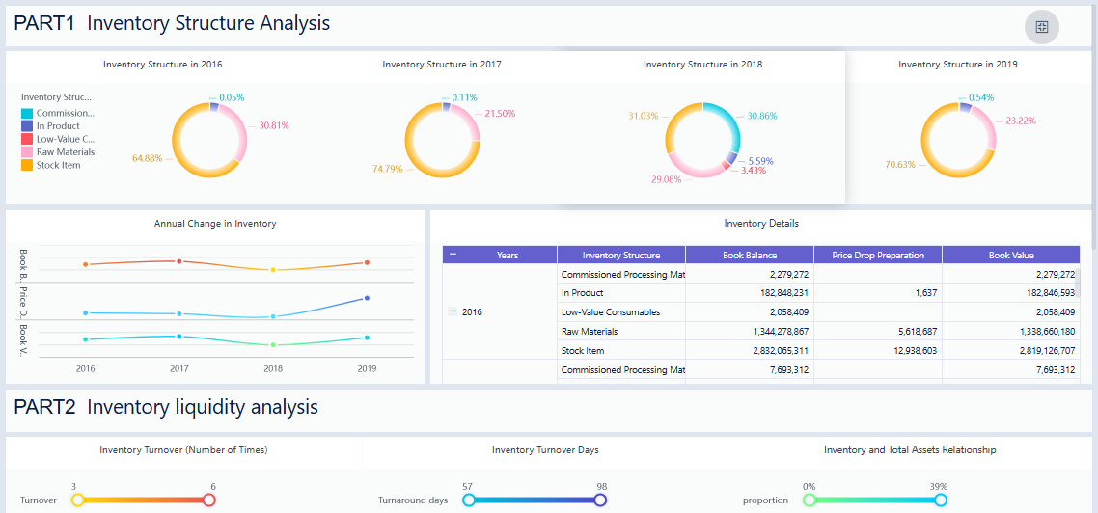Image resolution: width=1098 pixels, height=513 pixels.
Task: Click the 0.54% label on 2019 donut
Action: [x=981, y=97]
